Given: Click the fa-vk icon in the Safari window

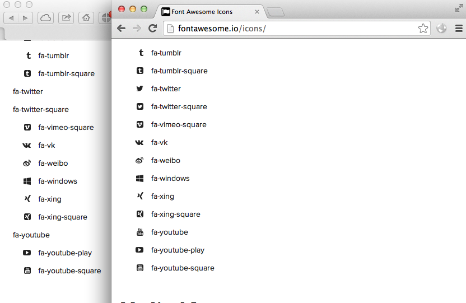Looking at the screenshot, I should [27, 145].
